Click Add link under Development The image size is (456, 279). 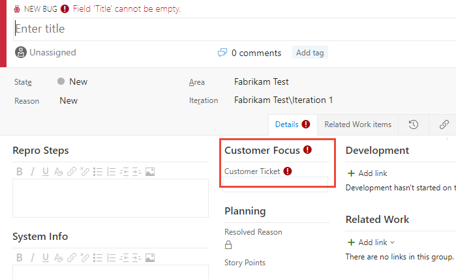point(368,173)
